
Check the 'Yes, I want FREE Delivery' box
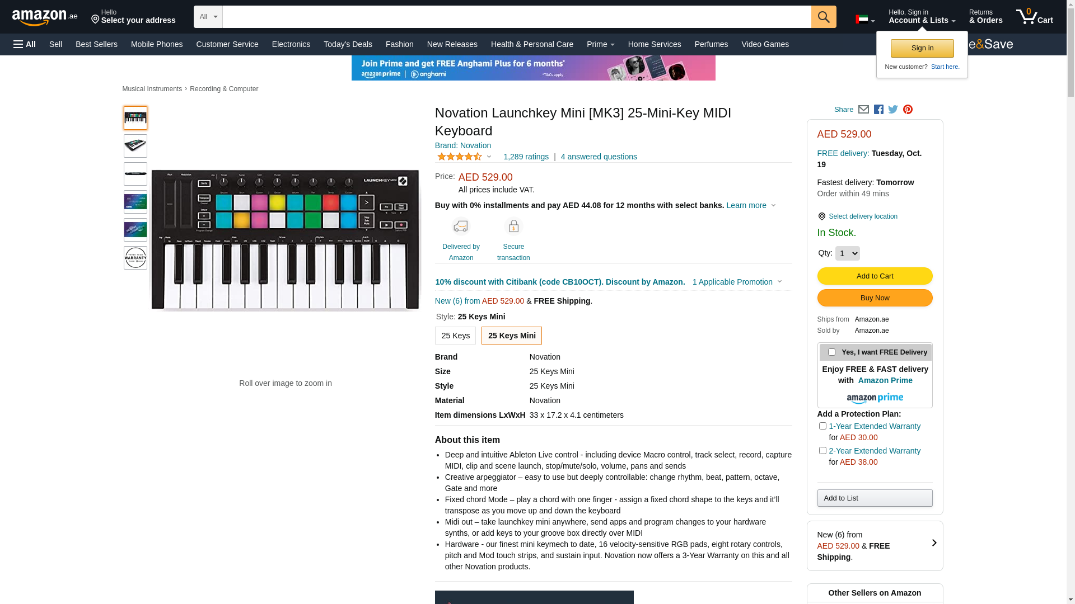pos(831,352)
